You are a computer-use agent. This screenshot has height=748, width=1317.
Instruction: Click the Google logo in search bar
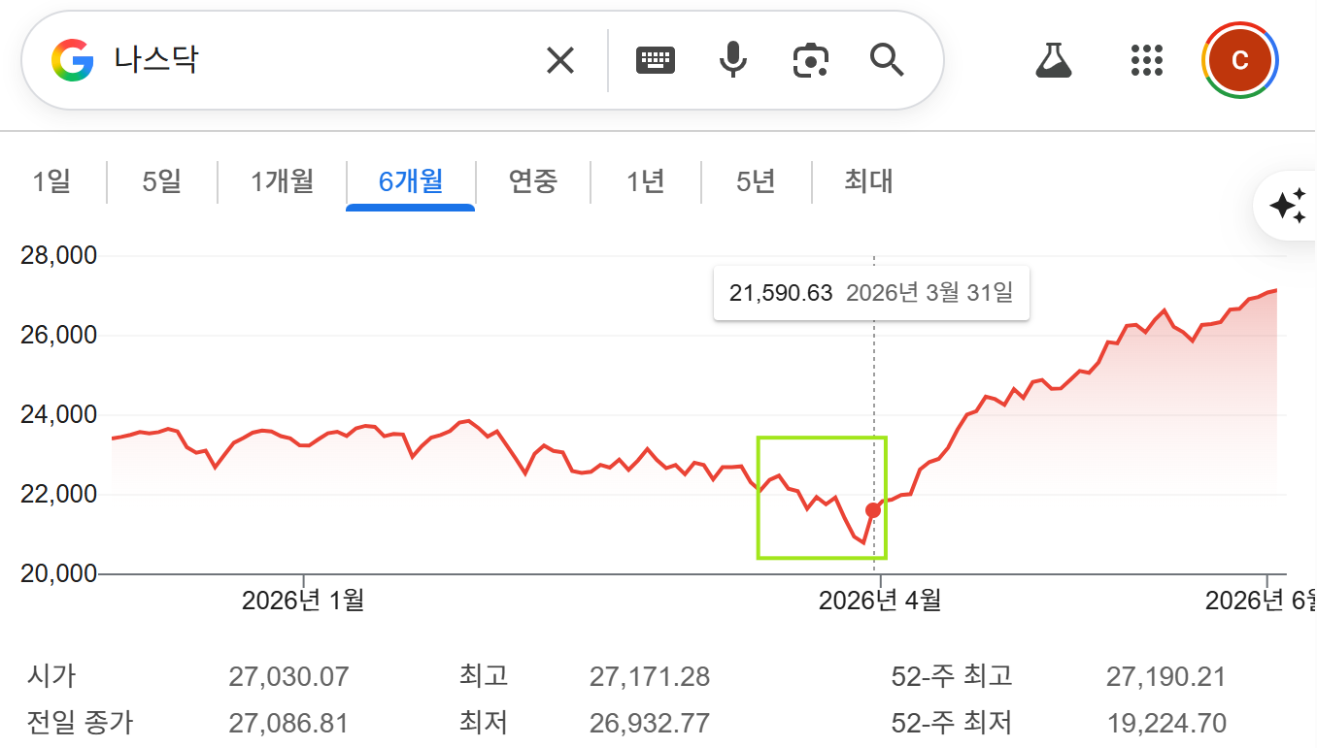coord(73,60)
